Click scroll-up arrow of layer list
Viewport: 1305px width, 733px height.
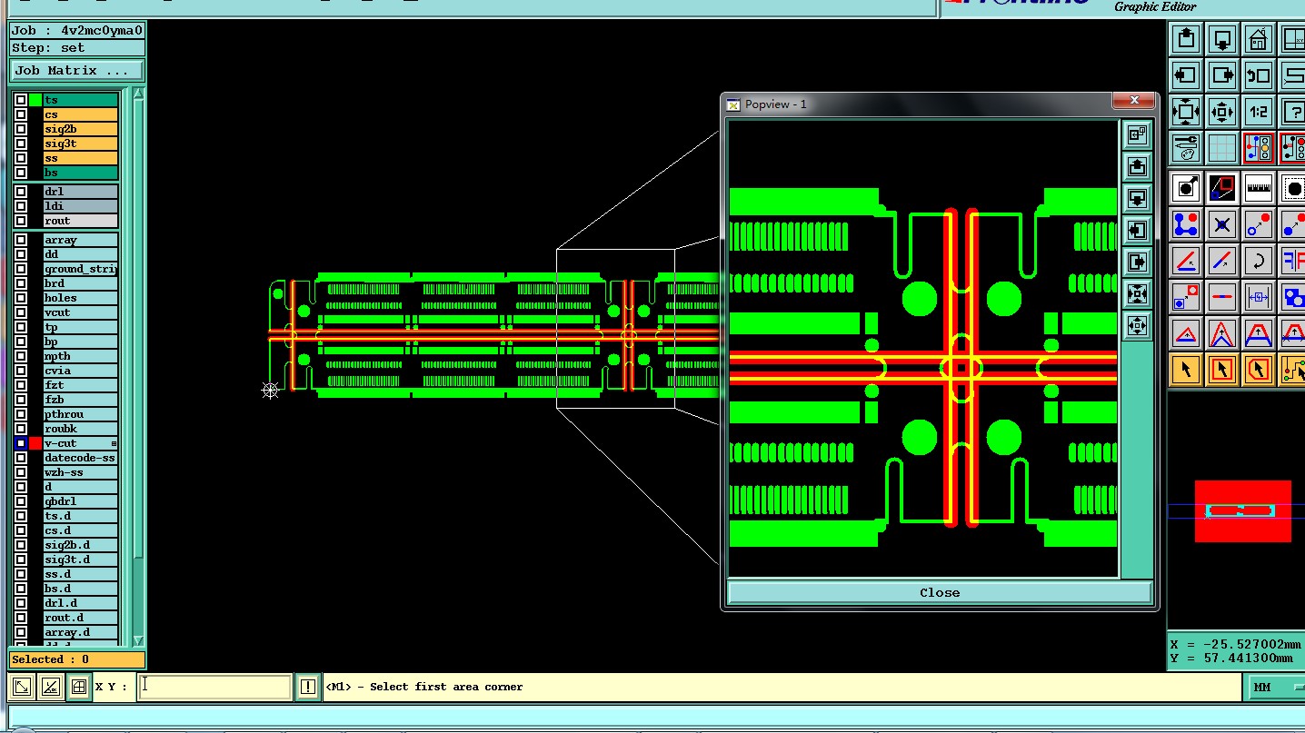pyautogui.click(x=138, y=94)
